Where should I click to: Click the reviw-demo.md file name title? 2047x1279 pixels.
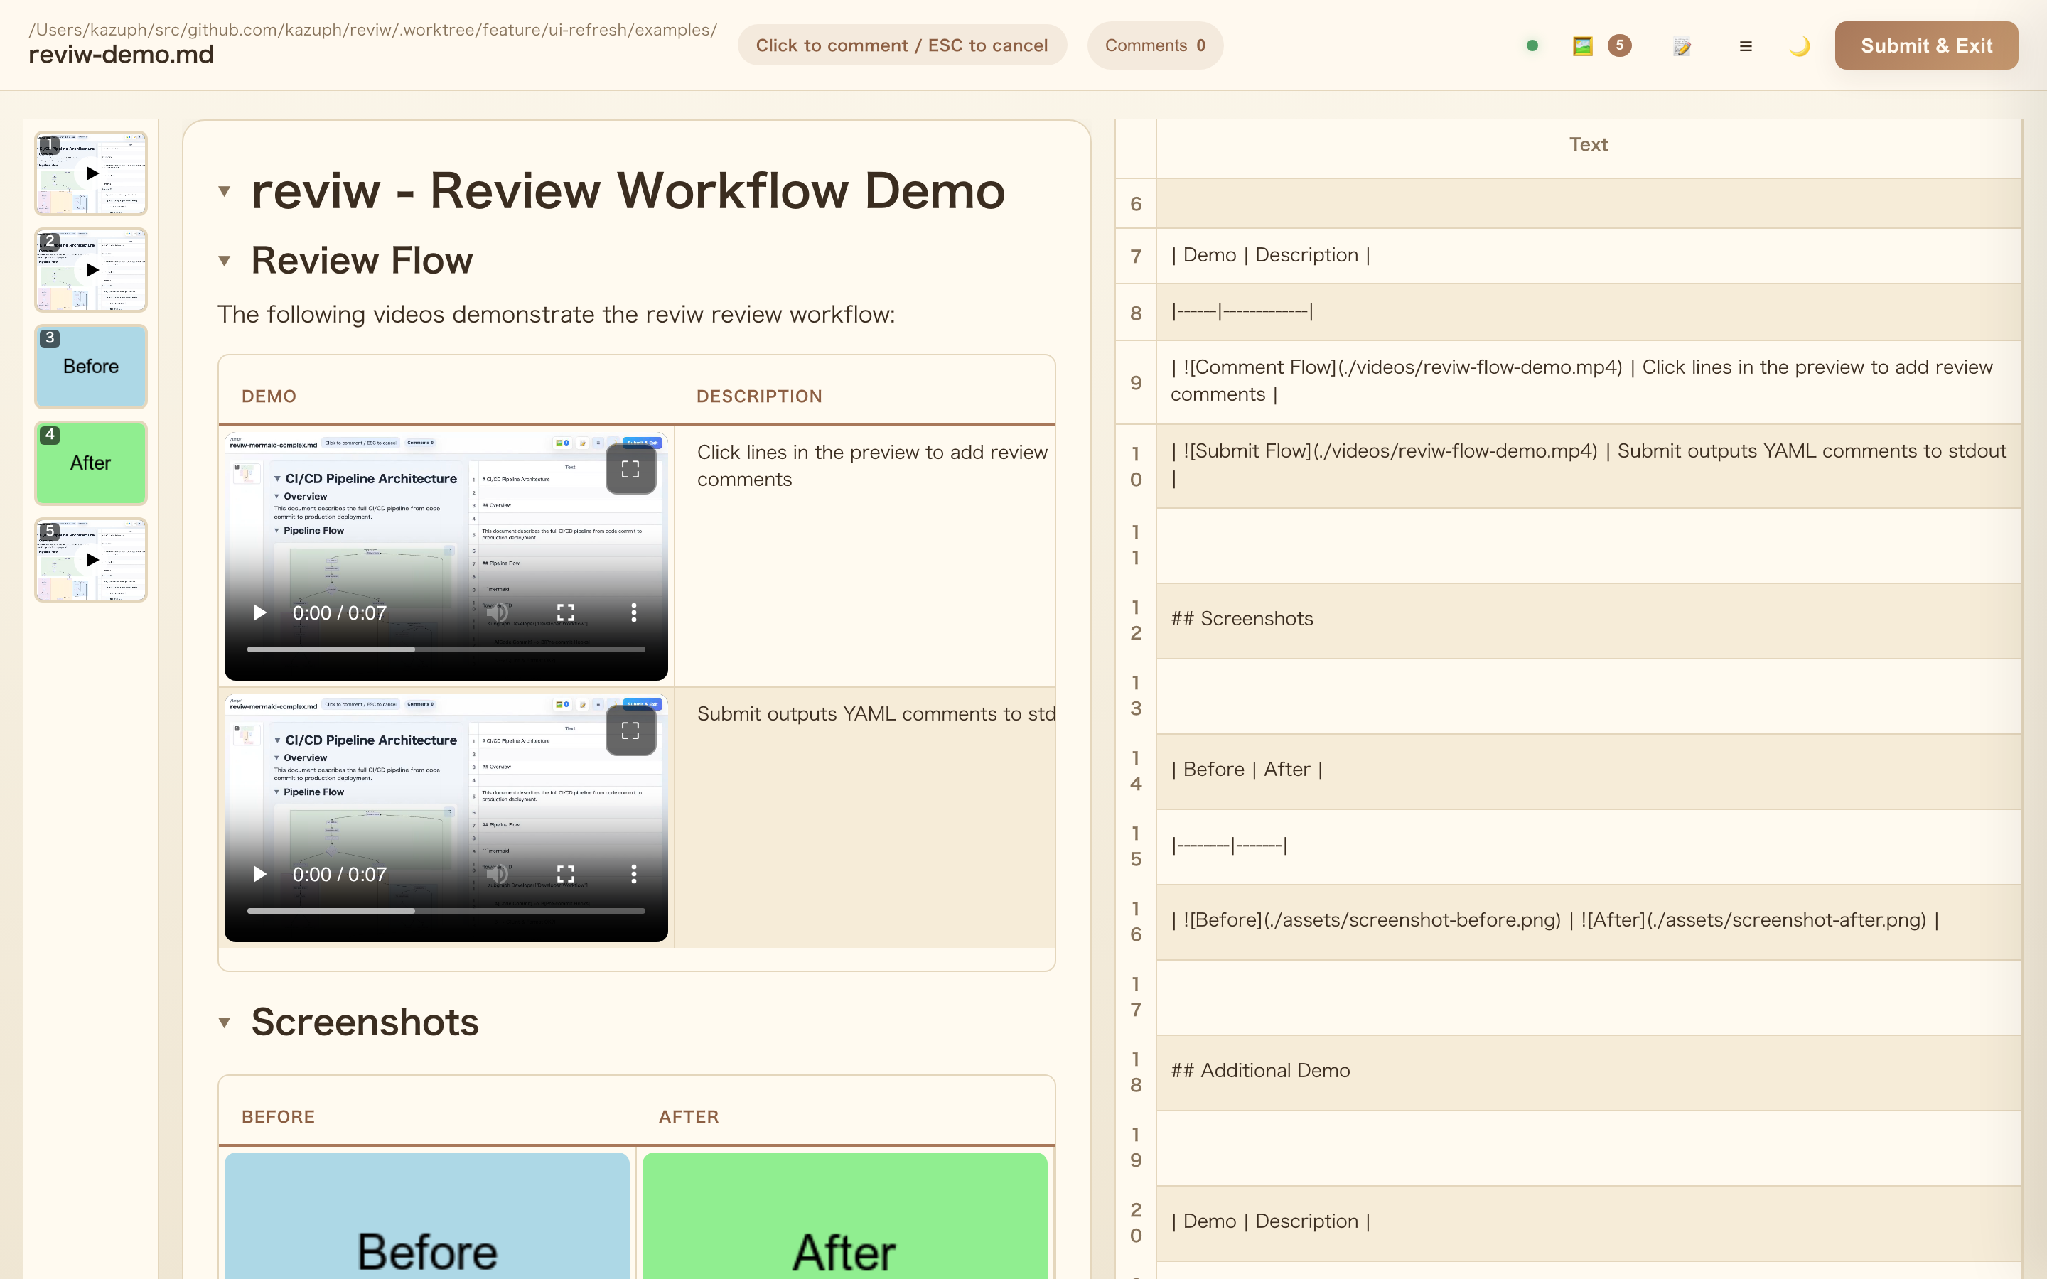pyautogui.click(x=121, y=55)
